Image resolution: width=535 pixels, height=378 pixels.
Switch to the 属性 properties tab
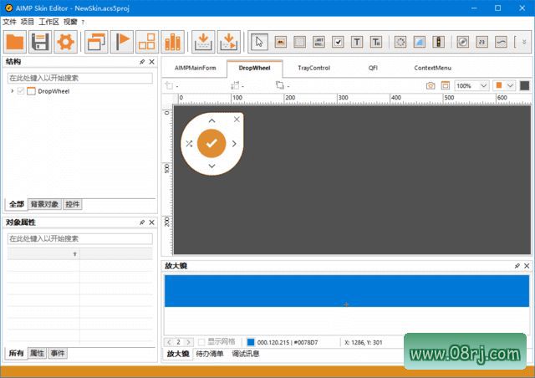pos(37,353)
